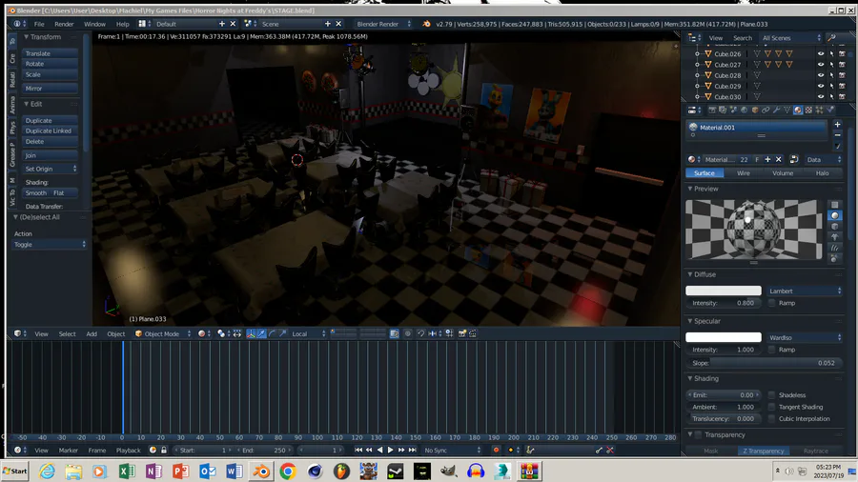This screenshot has height=482, width=858.
Task: Enable the Cubic Interpolation checkbox
Action: [x=771, y=418]
